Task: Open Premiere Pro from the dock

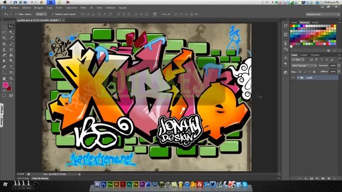Action: click(142, 185)
